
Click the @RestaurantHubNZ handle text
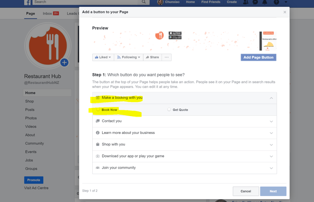42,83
